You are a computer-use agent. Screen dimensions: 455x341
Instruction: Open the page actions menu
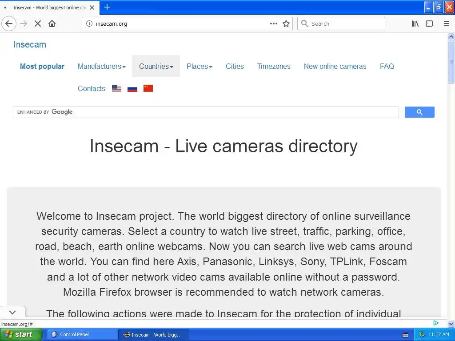tap(273, 24)
